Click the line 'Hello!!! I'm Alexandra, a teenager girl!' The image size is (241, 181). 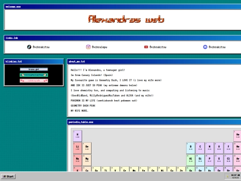coord(98,70)
